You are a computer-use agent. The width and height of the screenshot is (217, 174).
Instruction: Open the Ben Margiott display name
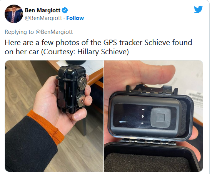[x=42, y=10]
